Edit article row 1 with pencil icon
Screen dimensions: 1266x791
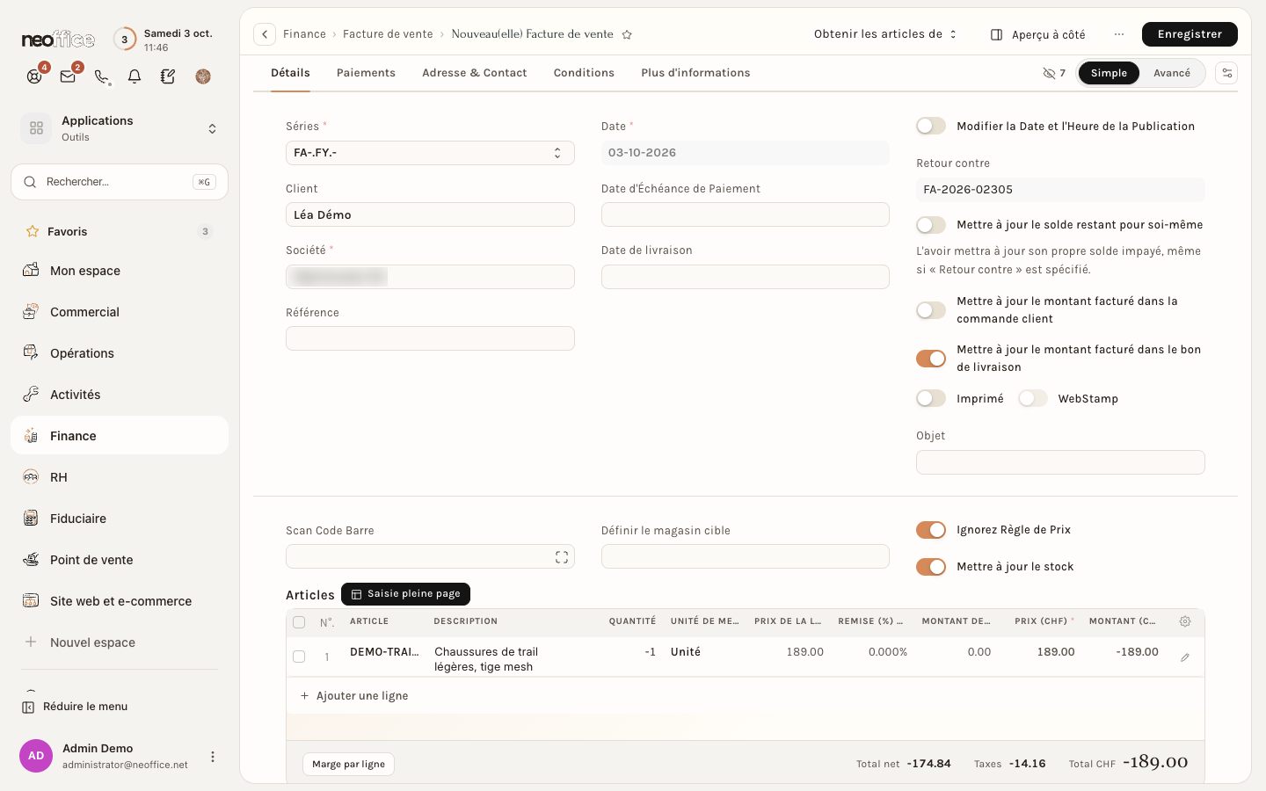coord(1185,657)
